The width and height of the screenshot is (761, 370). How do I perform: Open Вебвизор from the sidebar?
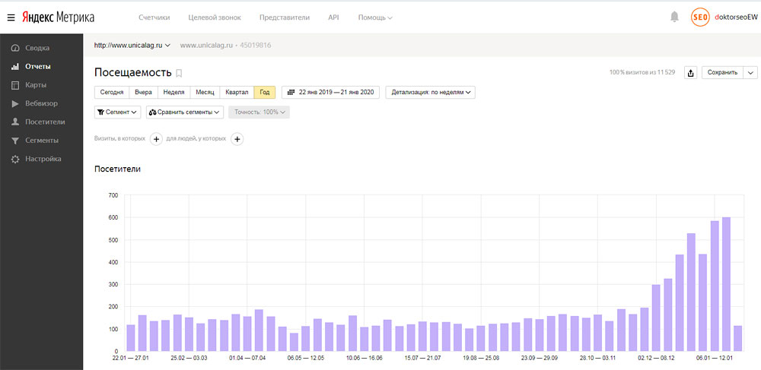point(41,103)
